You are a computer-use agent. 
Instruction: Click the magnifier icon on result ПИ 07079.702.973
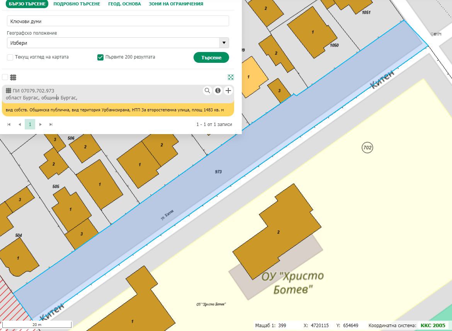(x=207, y=91)
